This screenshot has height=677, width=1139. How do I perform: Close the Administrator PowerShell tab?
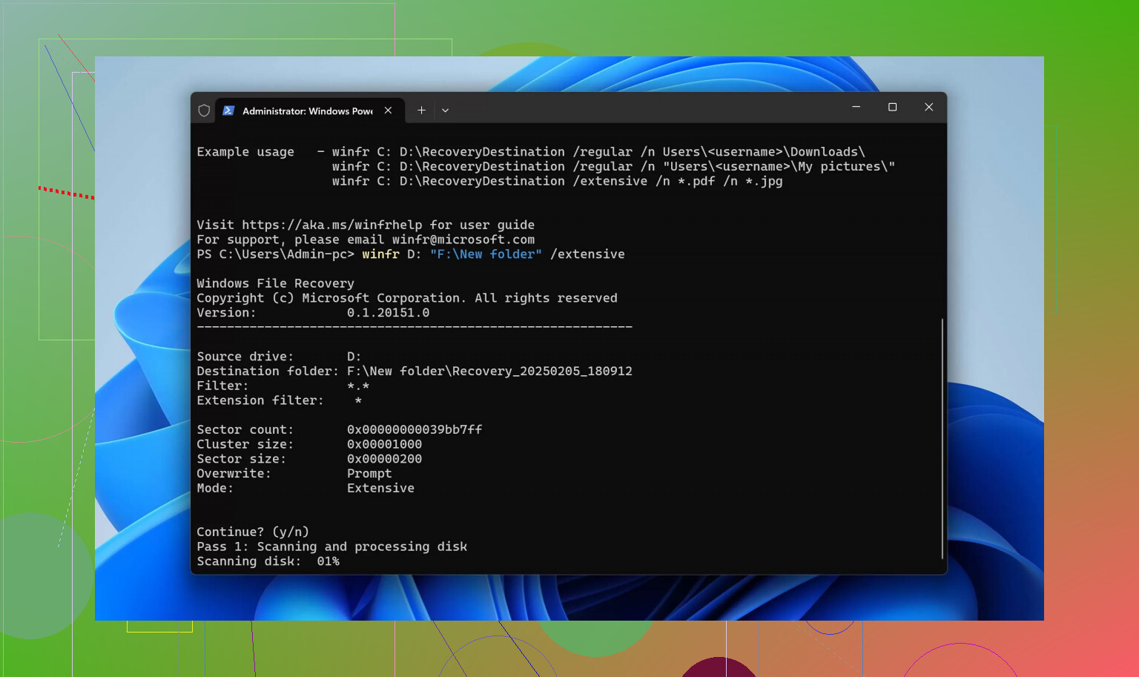coord(388,110)
